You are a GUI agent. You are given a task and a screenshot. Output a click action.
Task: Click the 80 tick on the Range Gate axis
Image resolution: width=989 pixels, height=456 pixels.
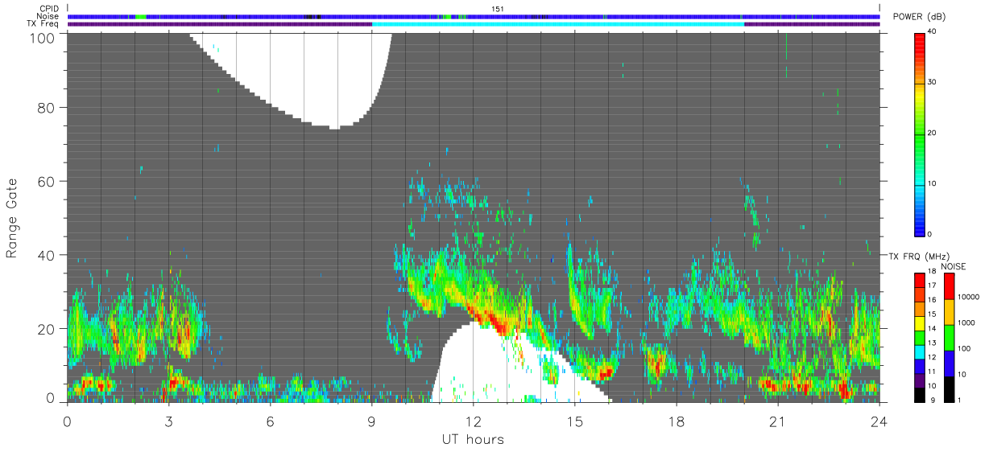pyautogui.click(x=47, y=107)
